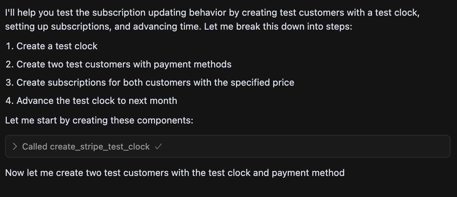Click the line "Let me start by creating these components:"
The image size is (457, 197).
pos(99,120)
